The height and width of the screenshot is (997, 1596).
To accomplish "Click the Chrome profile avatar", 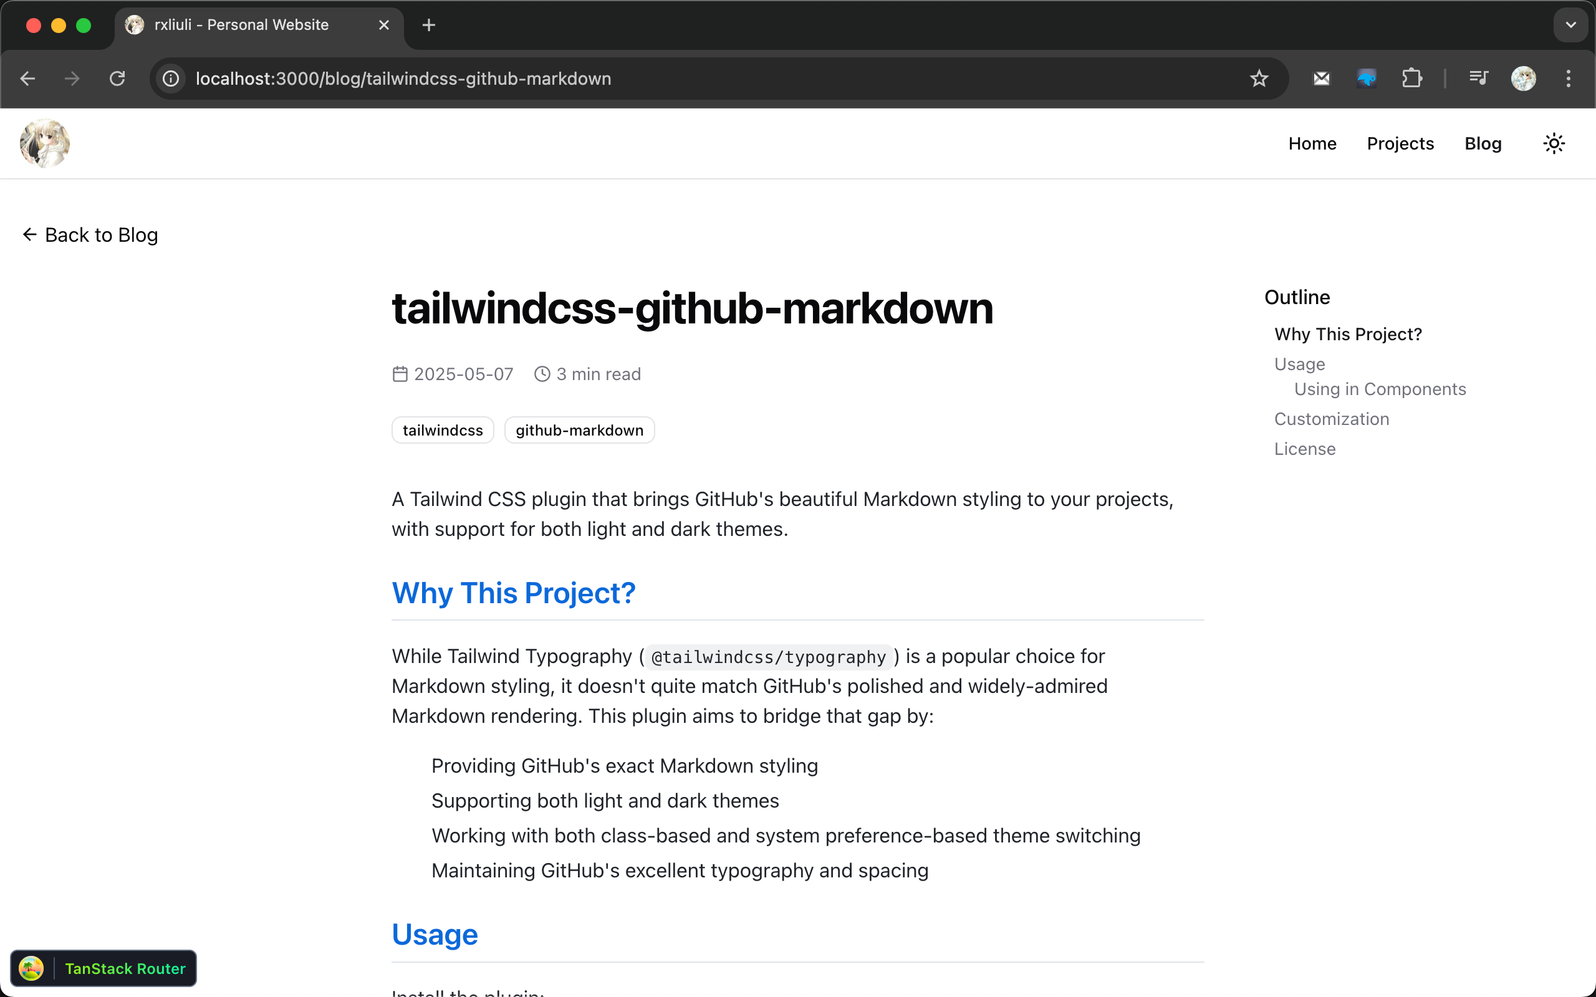I will pyautogui.click(x=1523, y=79).
